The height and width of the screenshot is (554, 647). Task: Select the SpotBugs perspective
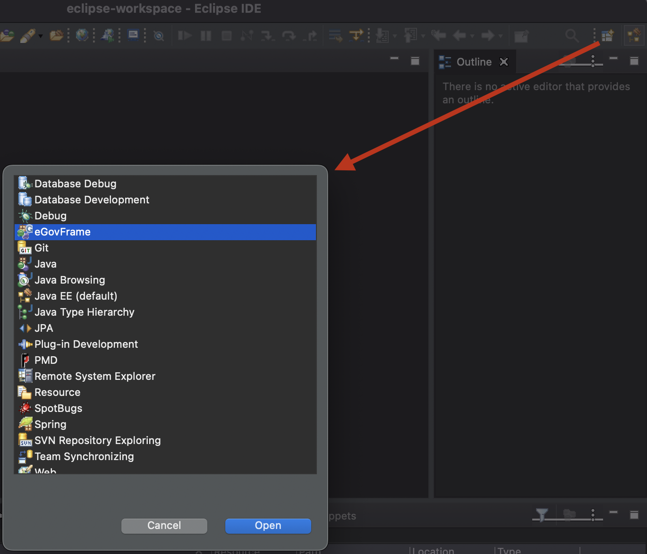[165, 408]
